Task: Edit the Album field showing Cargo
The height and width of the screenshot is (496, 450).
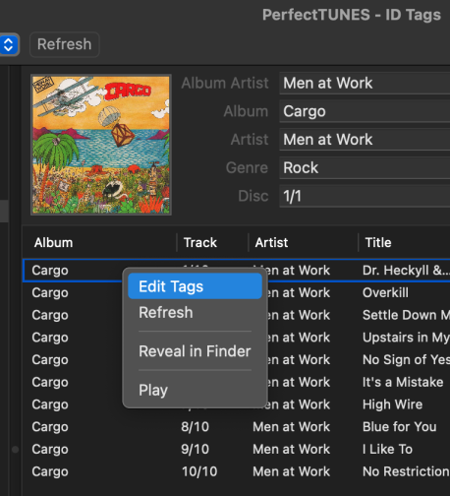Action: [365, 111]
